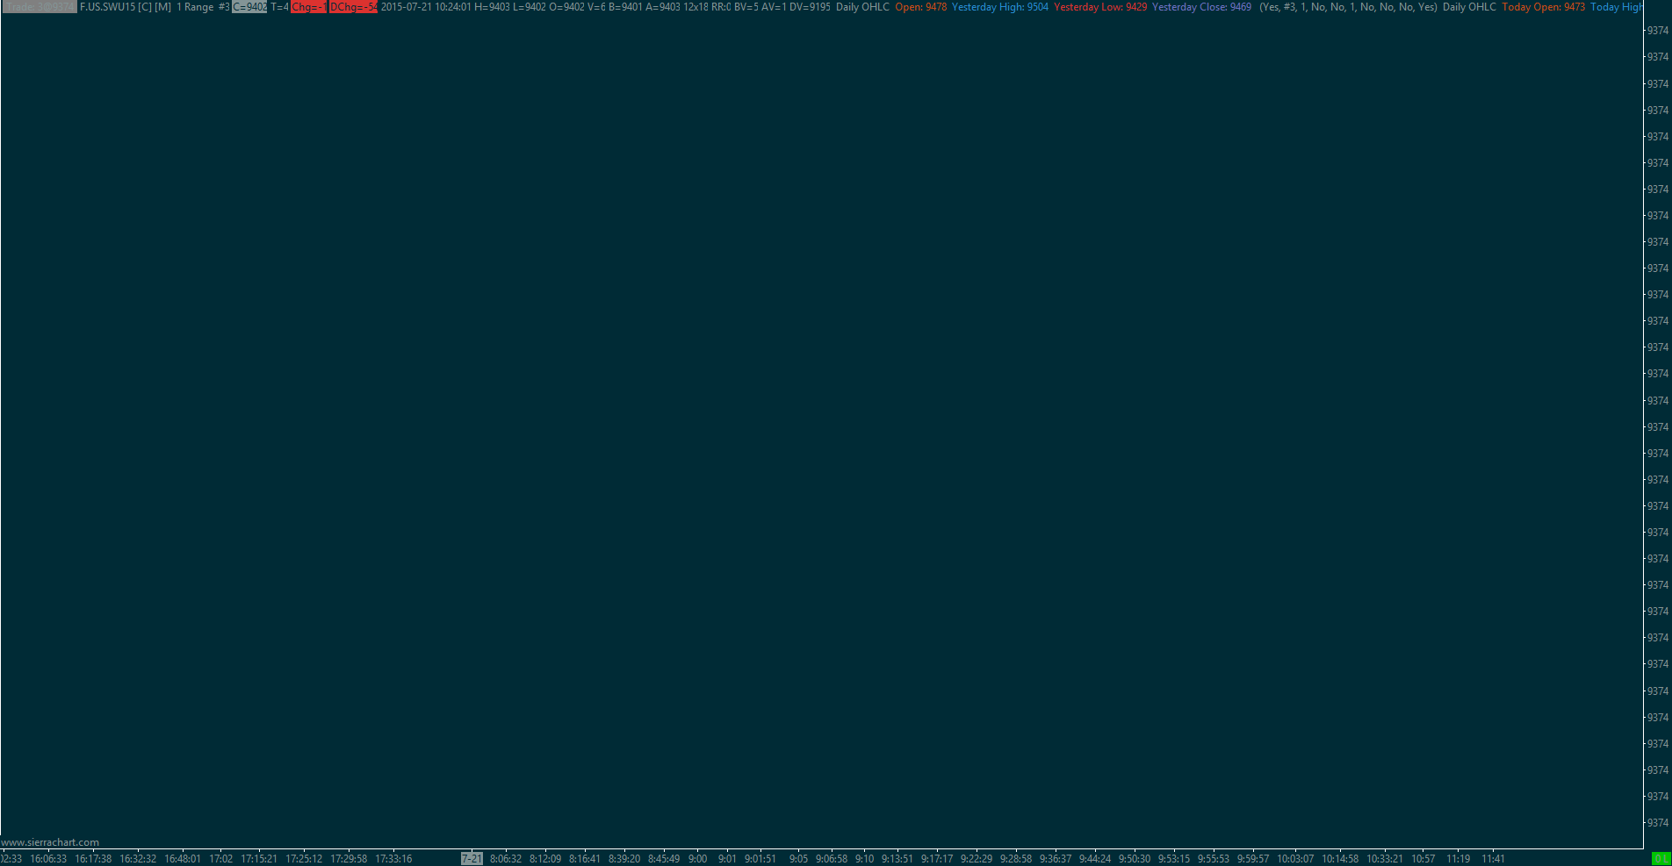Click the Yesterday Close: 9469 label
Screen dimensions: 1672x866
coord(1201,7)
